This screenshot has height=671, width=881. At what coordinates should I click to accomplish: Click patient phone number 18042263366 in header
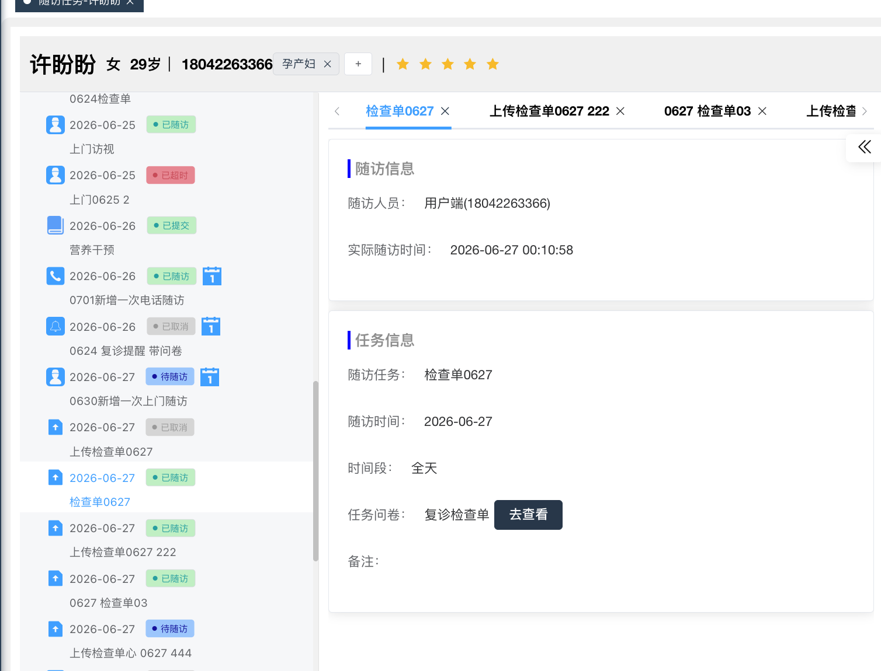pyautogui.click(x=227, y=64)
